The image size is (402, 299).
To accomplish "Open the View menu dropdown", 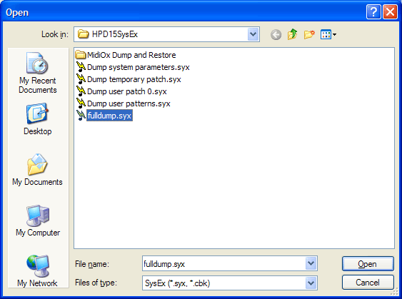I will tap(328, 34).
